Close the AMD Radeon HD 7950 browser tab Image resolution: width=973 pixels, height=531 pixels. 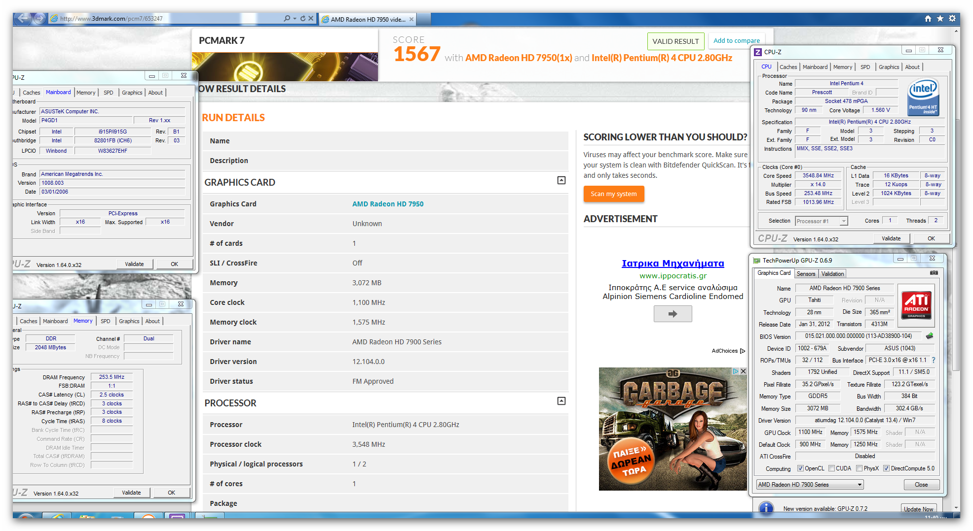[x=412, y=19]
